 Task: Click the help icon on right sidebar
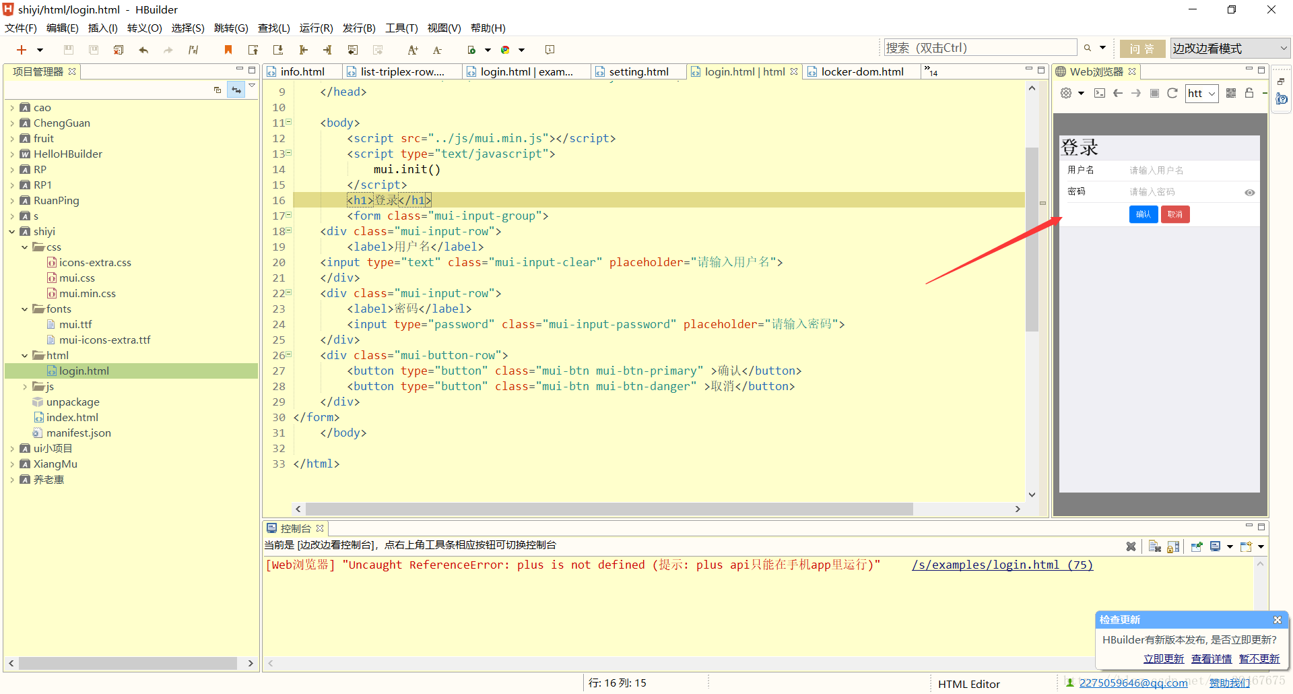tap(1282, 99)
